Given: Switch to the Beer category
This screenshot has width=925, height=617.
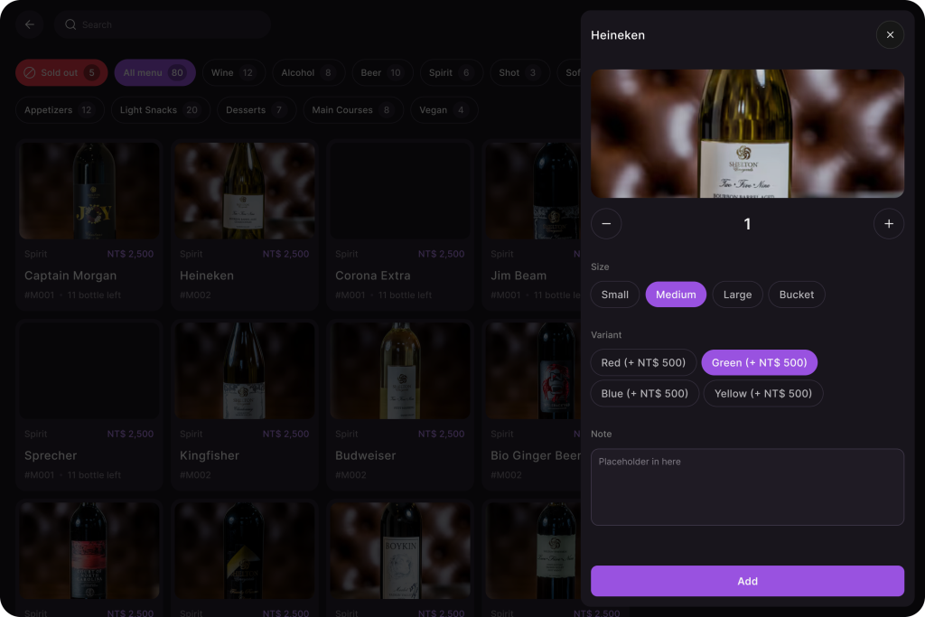Looking at the screenshot, I should click(382, 72).
